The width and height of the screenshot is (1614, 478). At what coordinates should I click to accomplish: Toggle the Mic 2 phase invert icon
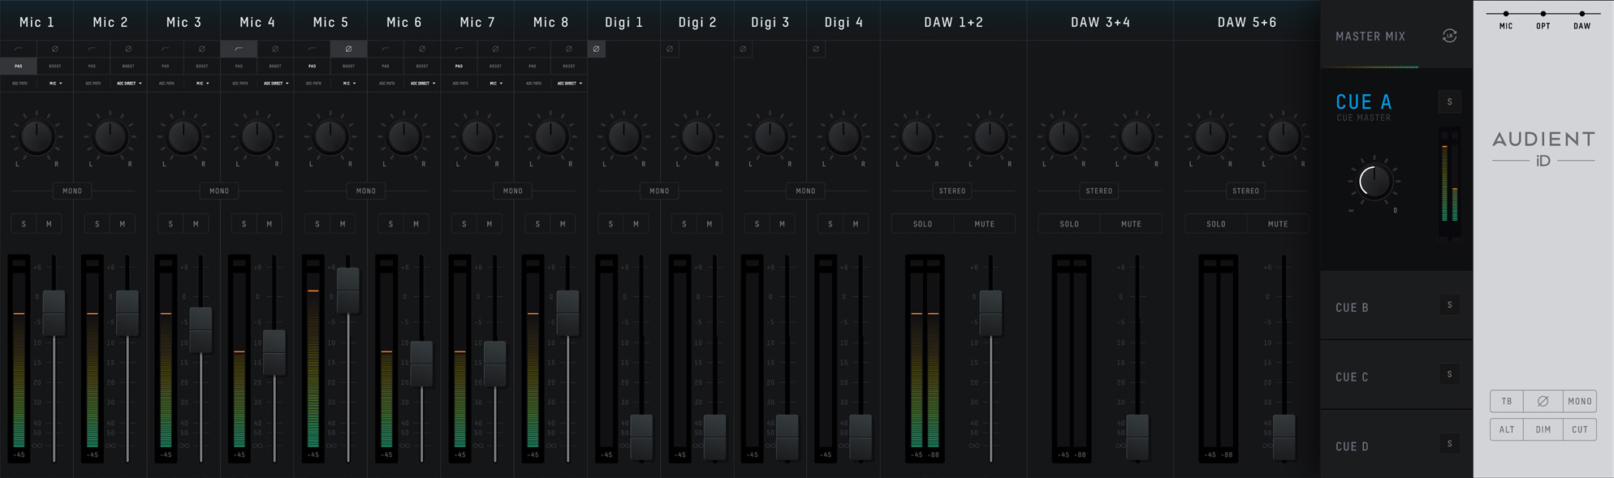(x=128, y=50)
